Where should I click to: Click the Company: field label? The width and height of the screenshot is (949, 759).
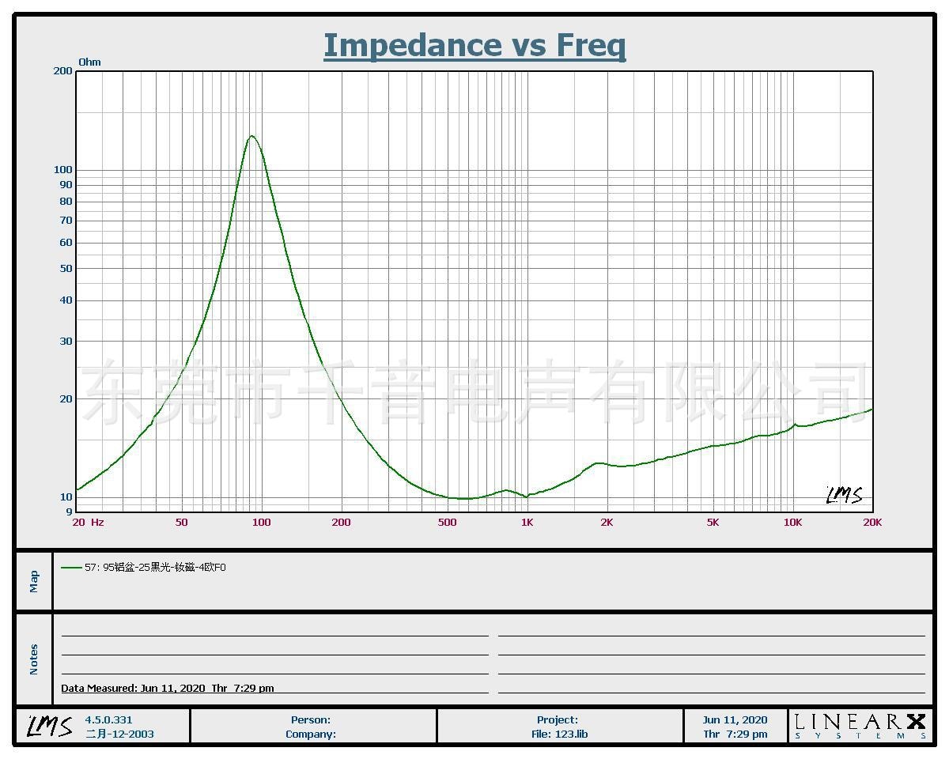pos(311,734)
